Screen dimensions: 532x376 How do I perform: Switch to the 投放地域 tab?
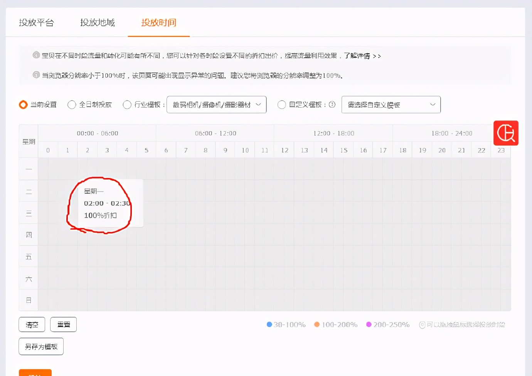[97, 22]
